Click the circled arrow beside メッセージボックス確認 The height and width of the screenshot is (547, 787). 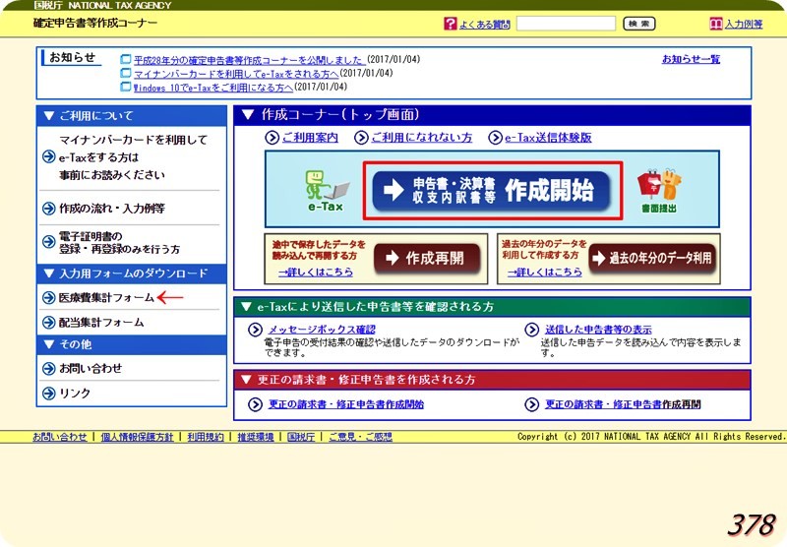coord(255,330)
